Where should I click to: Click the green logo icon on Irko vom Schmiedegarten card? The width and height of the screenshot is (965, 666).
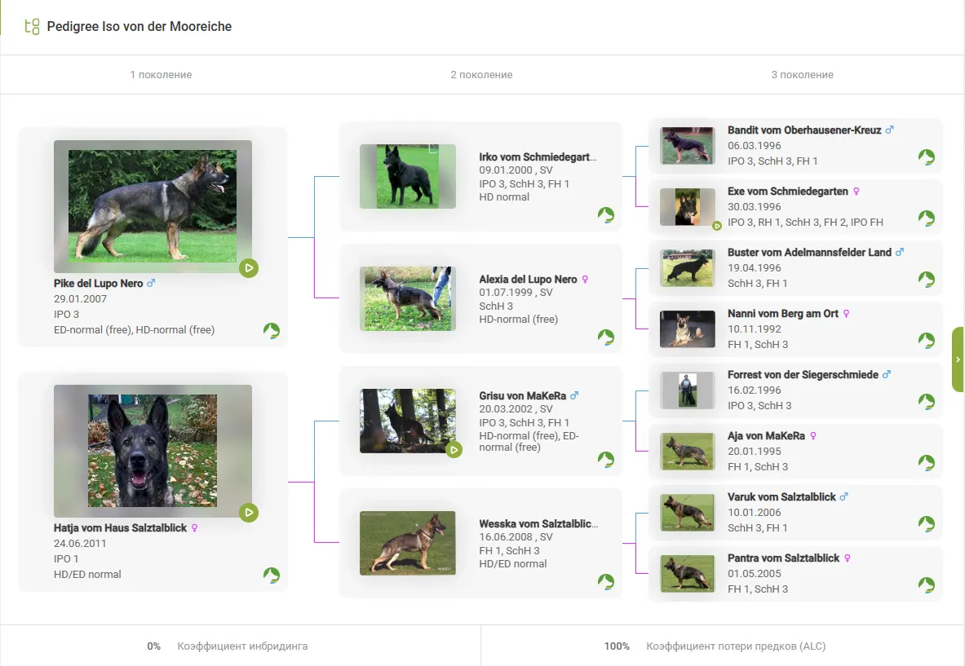click(605, 214)
